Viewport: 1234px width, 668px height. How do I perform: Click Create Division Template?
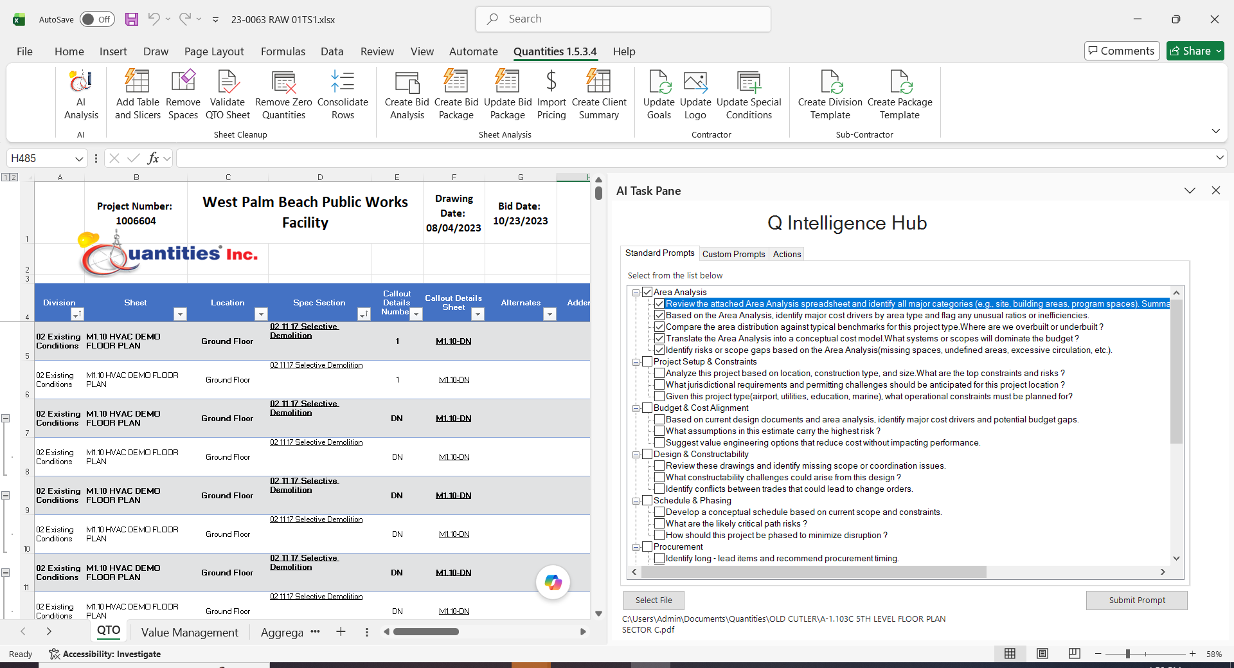click(x=830, y=95)
